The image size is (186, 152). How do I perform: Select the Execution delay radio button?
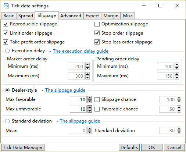tap(7, 51)
